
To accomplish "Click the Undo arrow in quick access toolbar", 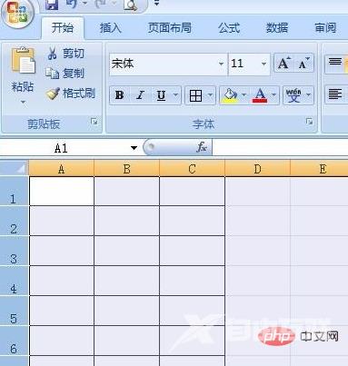I will (x=72, y=4).
